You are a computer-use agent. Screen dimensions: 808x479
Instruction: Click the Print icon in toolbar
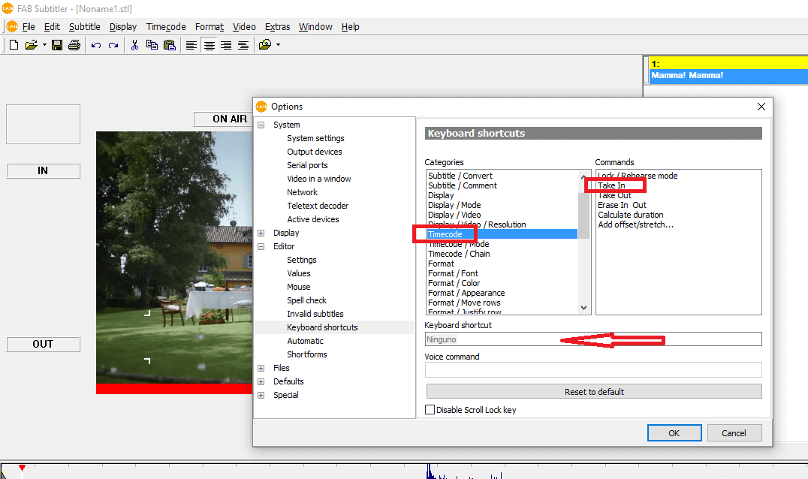click(74, 45)
